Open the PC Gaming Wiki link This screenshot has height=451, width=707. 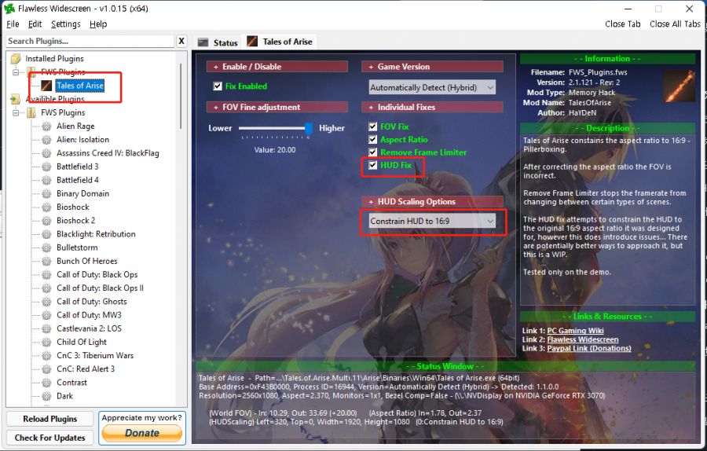click(577, 331)
